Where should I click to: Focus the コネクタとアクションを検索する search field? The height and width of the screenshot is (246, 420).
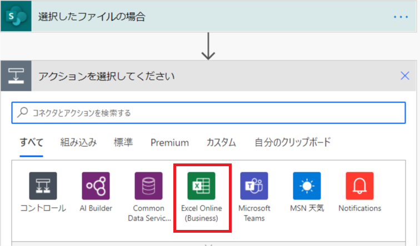coord(208,112)
